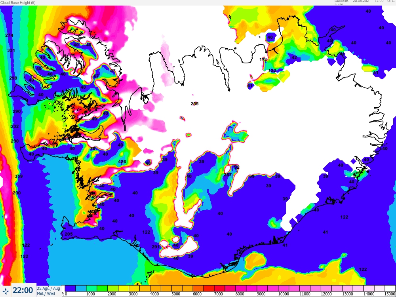Click the 232 cloud base value on the map
Viewport: 396px width, 297px height.
[x=15, y=126]
